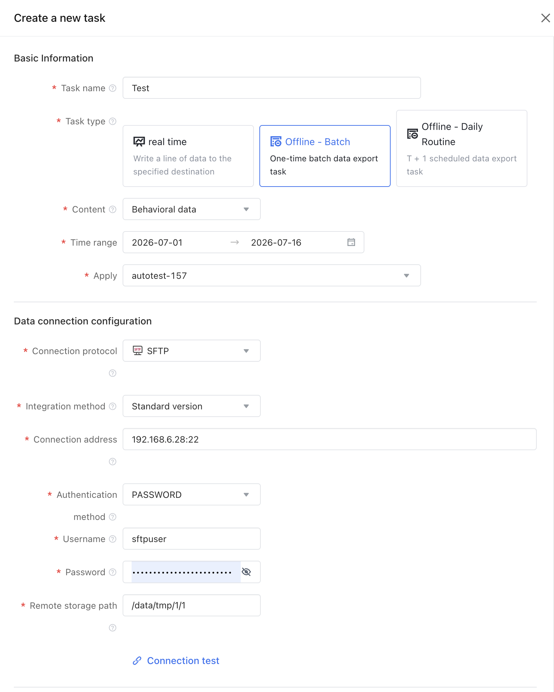Expand the Authentication method PASSWORD dropdown

(x=192, y=494)
